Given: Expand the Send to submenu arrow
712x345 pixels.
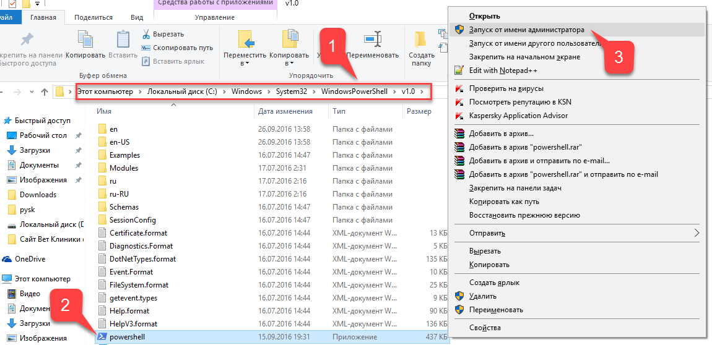Looking at the screenshot, I should (x=697, y=233).
